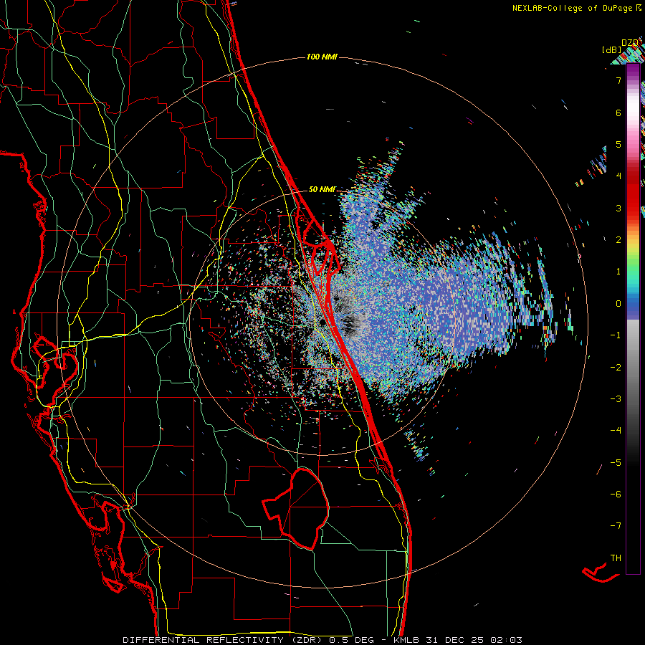Click the 3 value on the dB scale

(618, 208)
